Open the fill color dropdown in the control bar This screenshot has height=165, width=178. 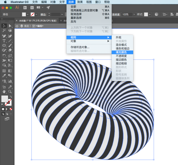tap(28, 15)
